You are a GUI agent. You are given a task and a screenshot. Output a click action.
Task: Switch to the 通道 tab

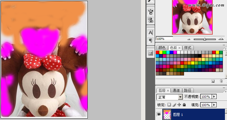click(176, 90)
